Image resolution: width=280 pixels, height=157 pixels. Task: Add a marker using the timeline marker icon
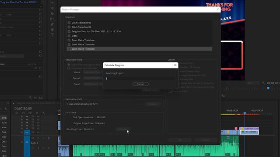click(x=37, y=113)
